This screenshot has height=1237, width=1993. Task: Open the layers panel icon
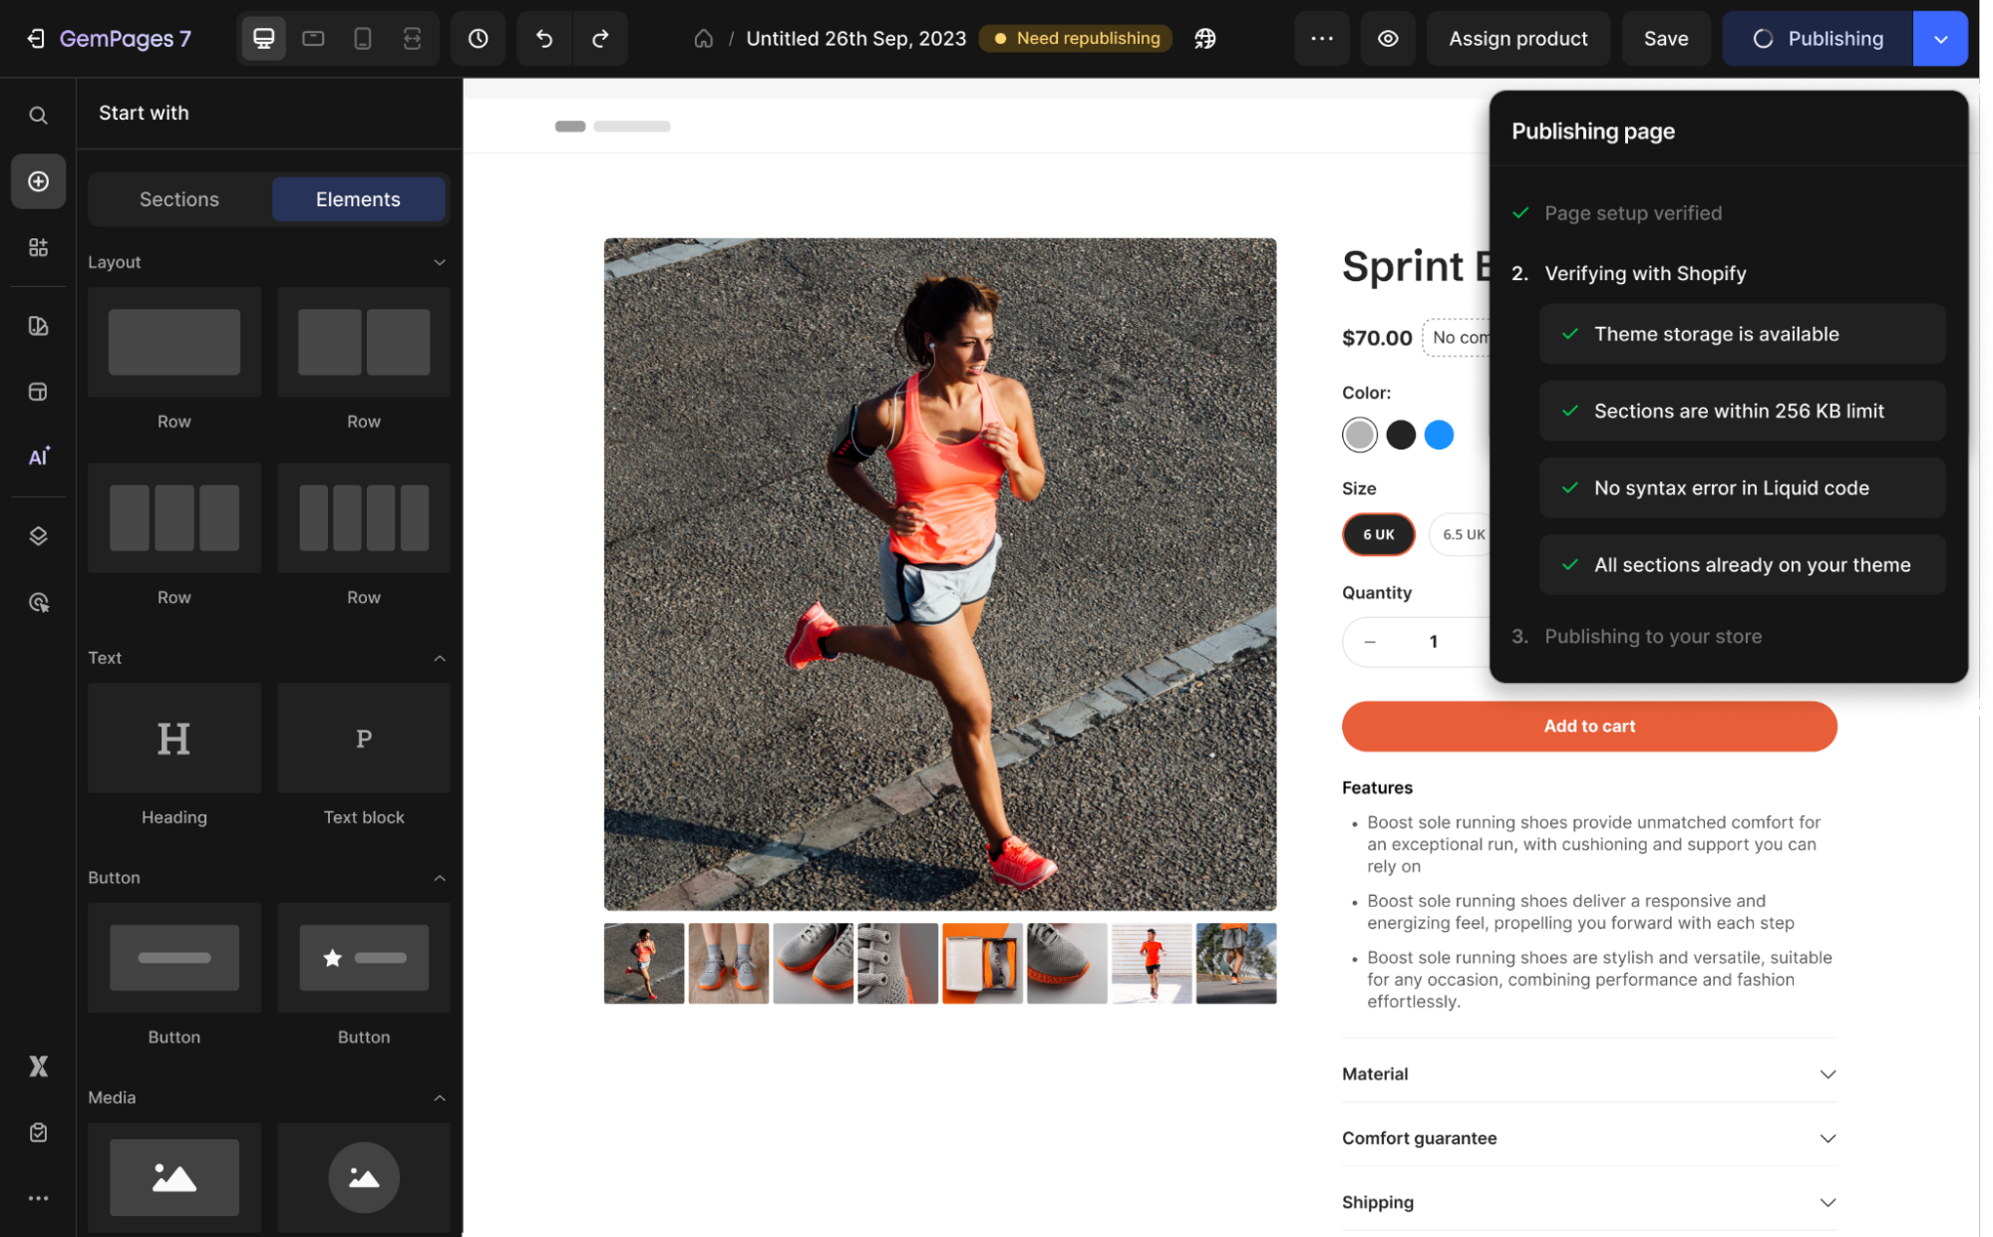(38, 536)
